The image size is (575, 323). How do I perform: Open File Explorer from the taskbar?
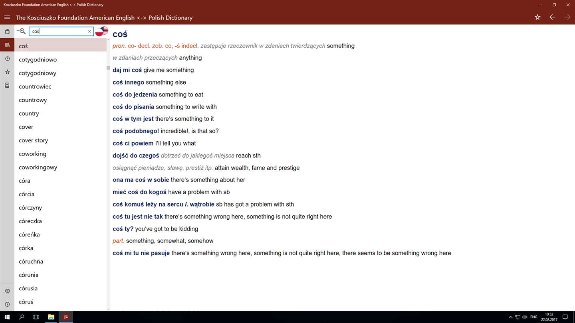coord(51,317)
